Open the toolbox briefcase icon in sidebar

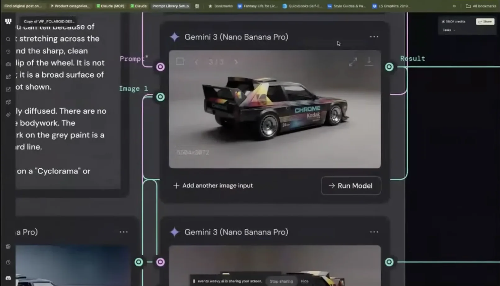click(x=8, y=64)
